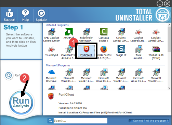Click the 'Installed Programs' section header

pos(57,25)
